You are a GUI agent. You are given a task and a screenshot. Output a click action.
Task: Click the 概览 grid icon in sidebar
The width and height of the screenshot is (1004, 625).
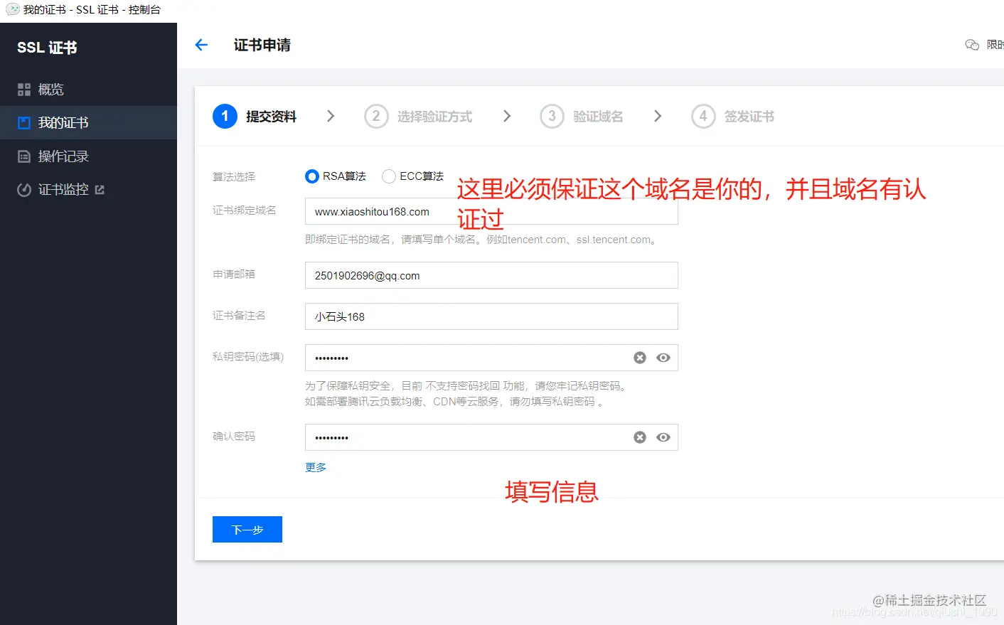(x=24, y=90)
